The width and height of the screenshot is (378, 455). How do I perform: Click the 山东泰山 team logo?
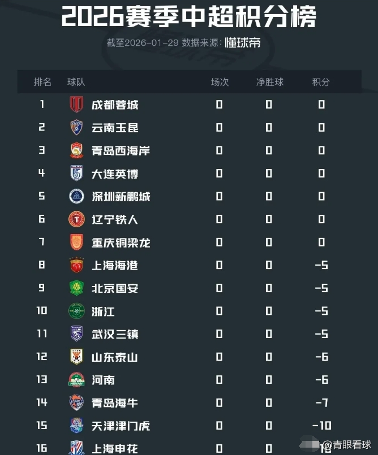point(76,357)
